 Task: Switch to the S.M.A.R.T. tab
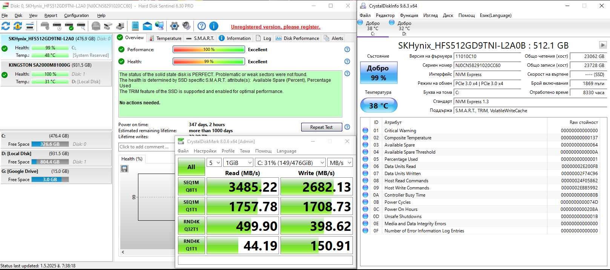200,38
